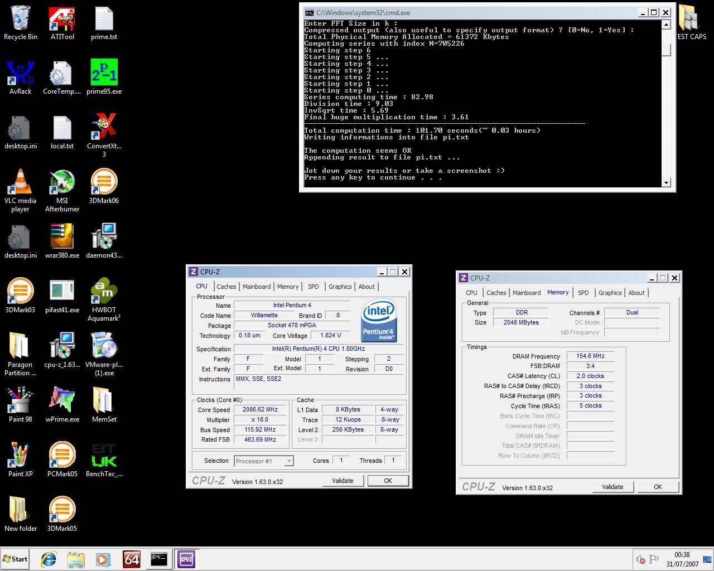Click the volume muted tray icon
Viewport: 714px width, 571px height.
pos(641,559)
